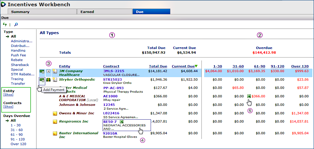The width and height of the screenshot is (314, 149).
Task: Open contract 3MLS-2215 link
Action: pyautogui.click(x=114, y=71)
